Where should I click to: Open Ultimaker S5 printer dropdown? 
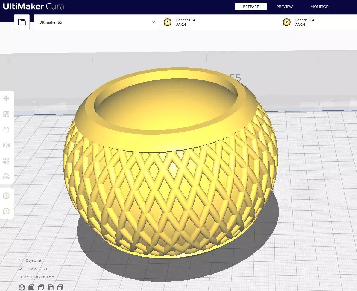96,22
